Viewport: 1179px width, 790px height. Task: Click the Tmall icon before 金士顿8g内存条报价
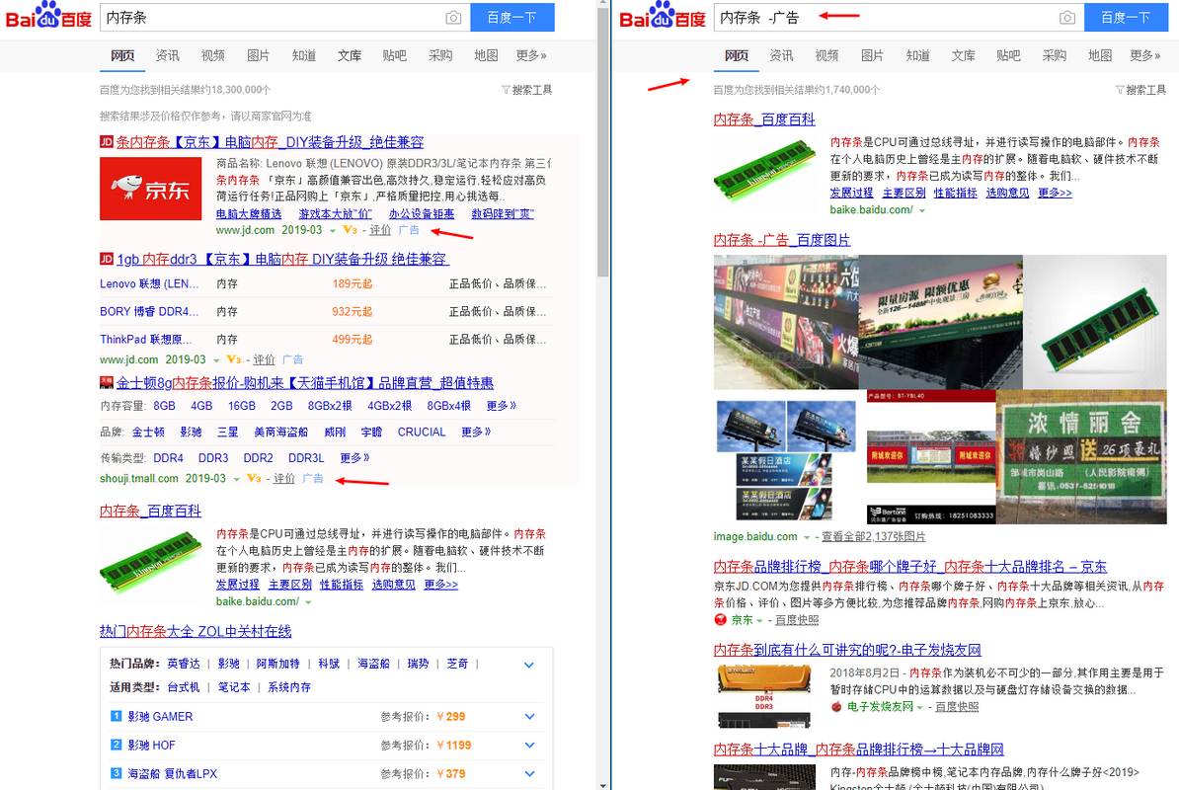[x=107, y=382]
